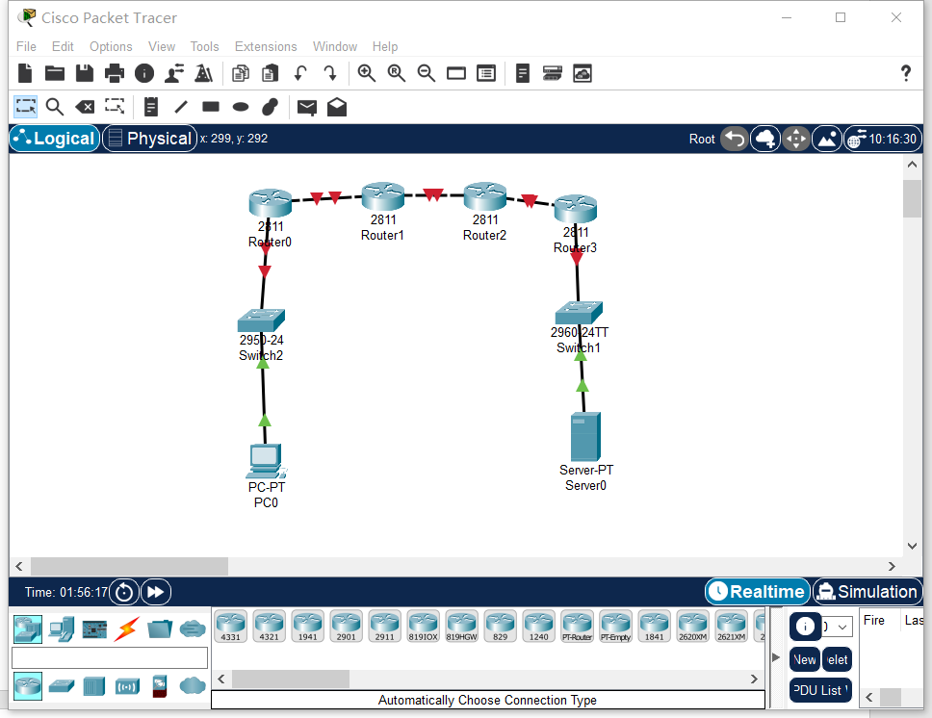Click the New Cluster cloud icon
This screenshot has height=718, width=932.
coord(765,140)
